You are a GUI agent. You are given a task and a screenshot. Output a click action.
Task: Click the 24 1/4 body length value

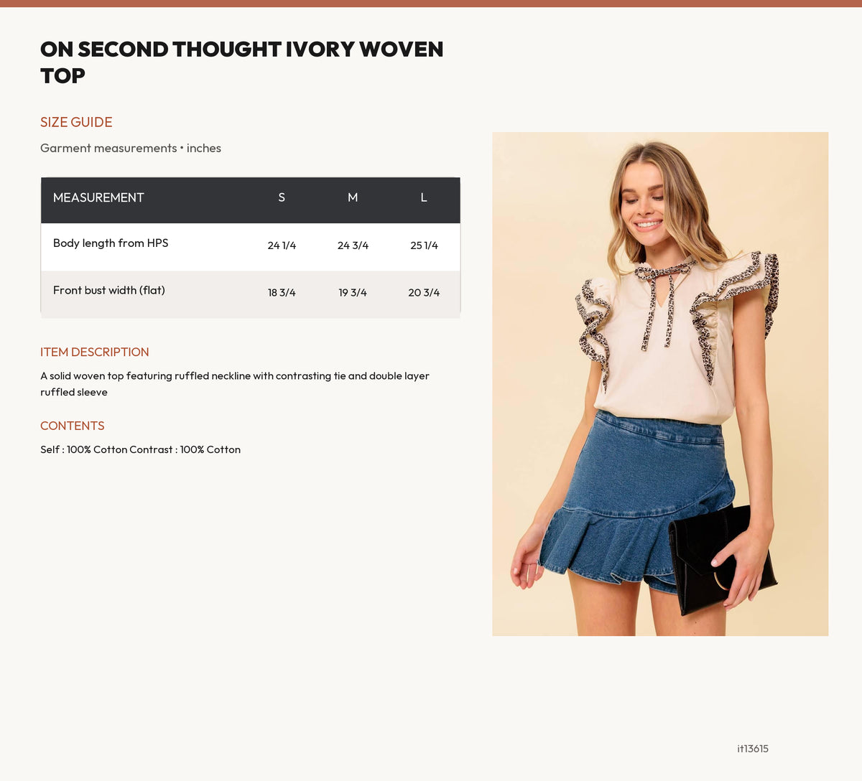click(282, 245)
